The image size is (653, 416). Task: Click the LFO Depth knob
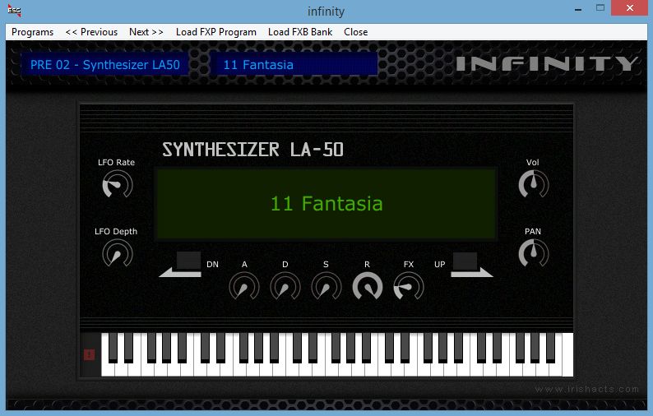tap(118, 253)
